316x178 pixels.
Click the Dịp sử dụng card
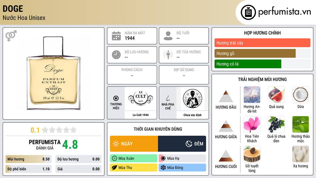click(184, 75)
